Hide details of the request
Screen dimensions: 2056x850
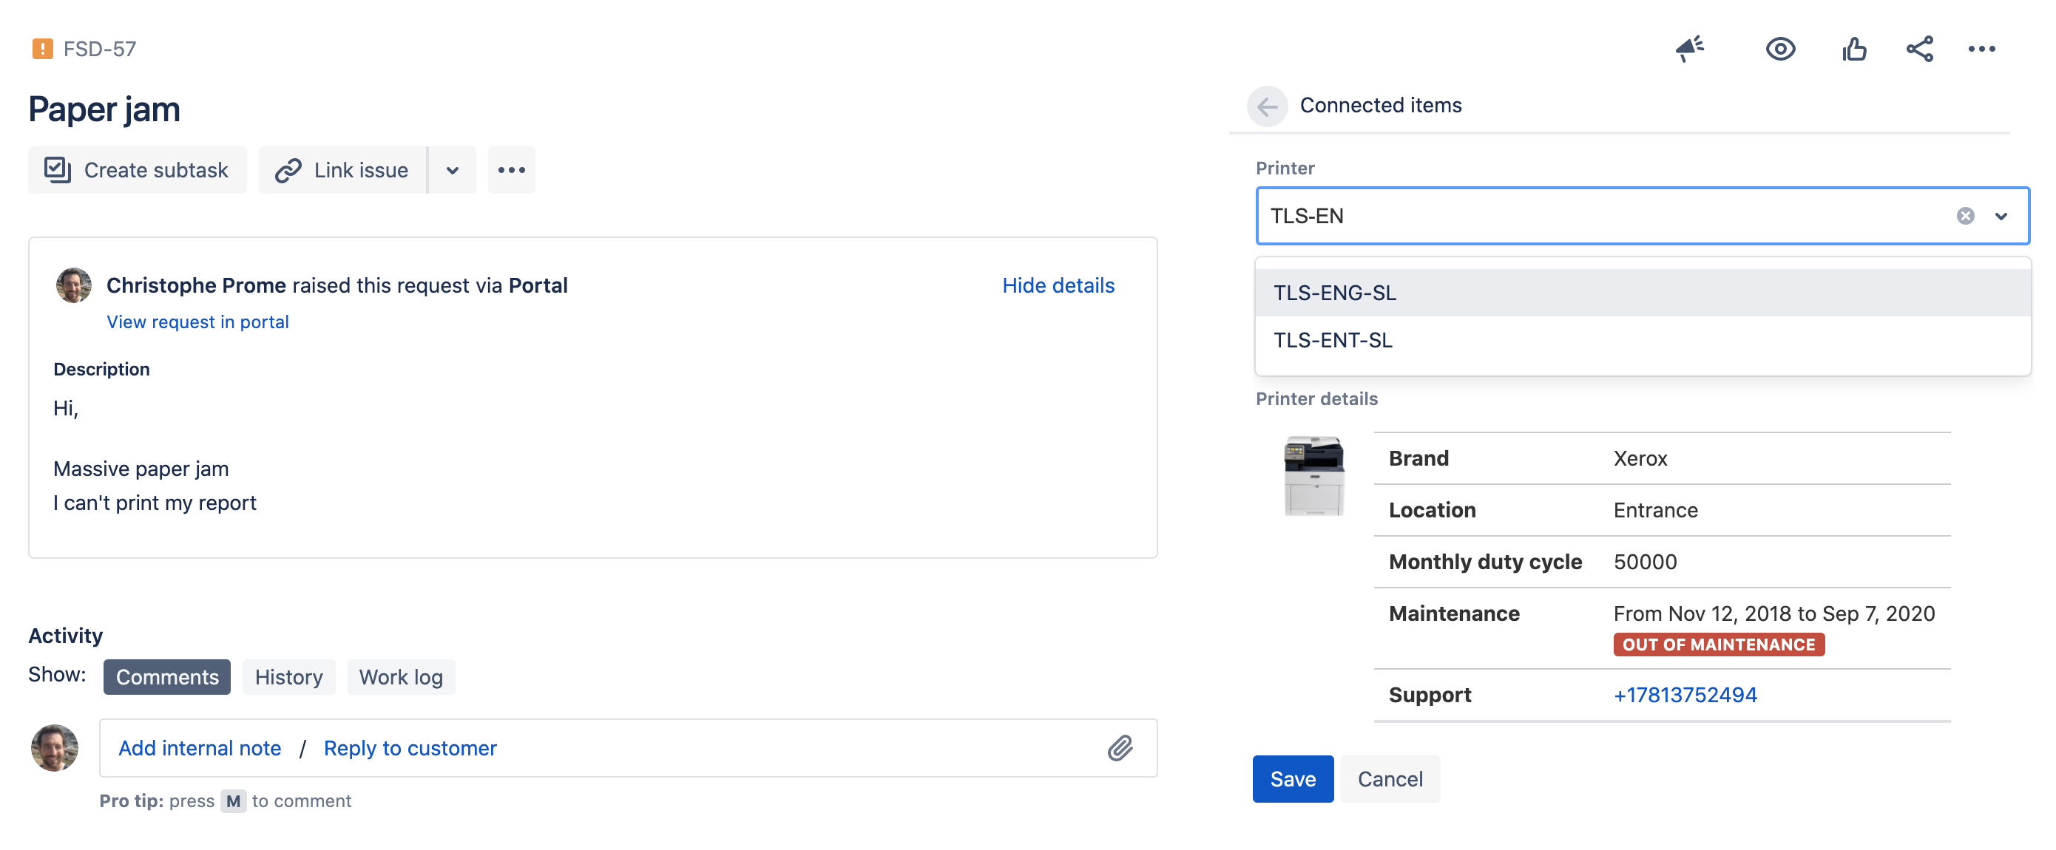(1058, 285)
